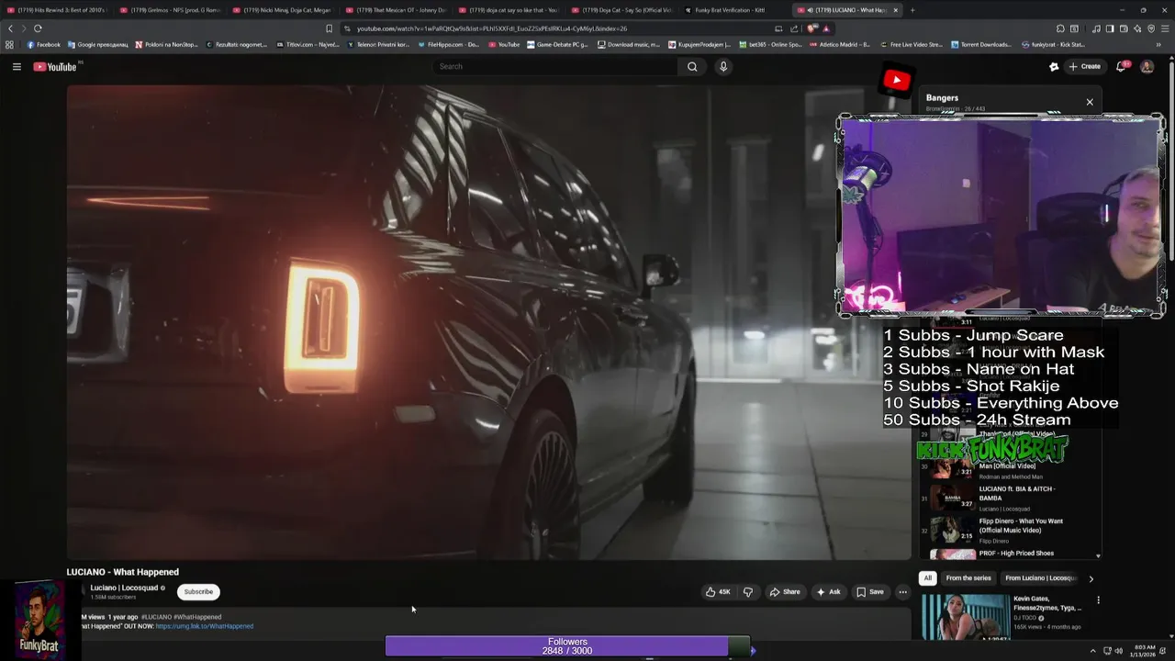Open more actions for the video
1175x661 pixels.
(x=902, y=592)
